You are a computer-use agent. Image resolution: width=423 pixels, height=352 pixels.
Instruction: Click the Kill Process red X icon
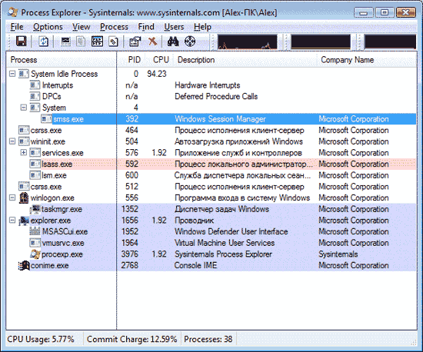pos(152,42)
